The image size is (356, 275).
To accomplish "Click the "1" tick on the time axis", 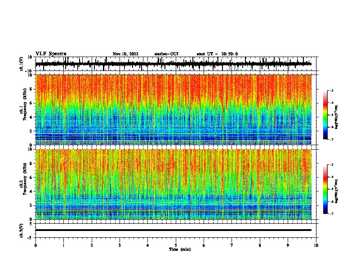I will (63, 245).
